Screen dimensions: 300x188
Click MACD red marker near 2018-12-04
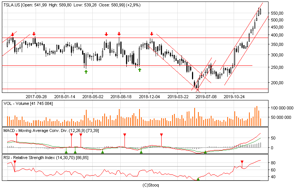162,135
